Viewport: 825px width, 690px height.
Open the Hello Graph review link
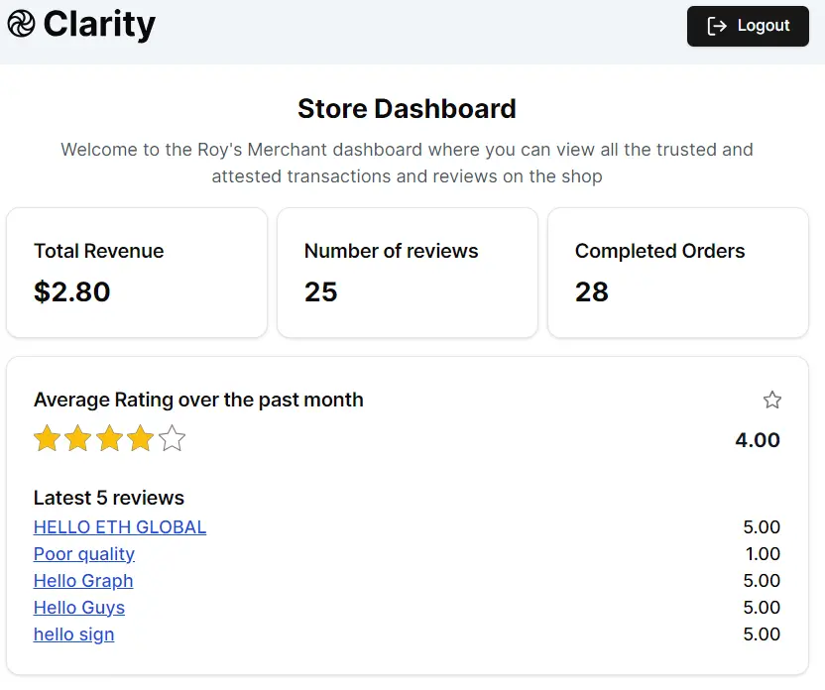(x=83, y=581)
